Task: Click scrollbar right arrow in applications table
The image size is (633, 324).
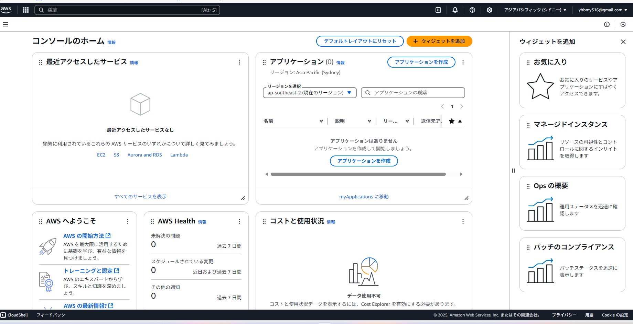Action: point(461,174)
